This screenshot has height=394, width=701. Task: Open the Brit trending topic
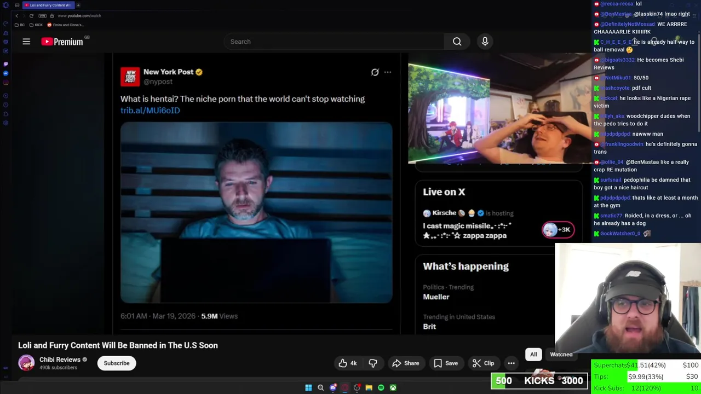(429, 326)
